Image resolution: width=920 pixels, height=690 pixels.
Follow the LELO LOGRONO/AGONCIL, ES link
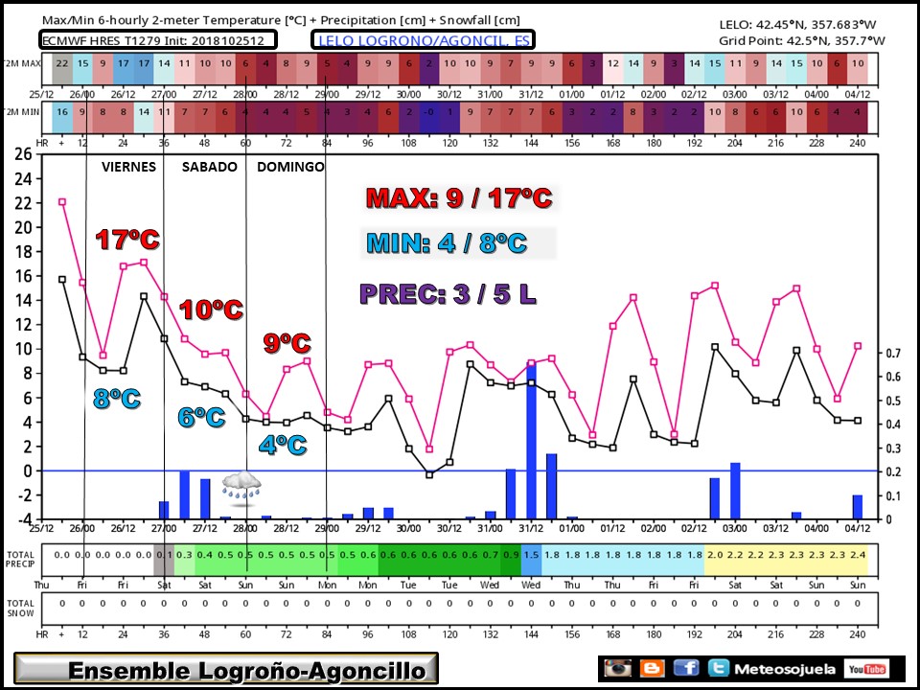pyautogui.click(x=424, y=40)
